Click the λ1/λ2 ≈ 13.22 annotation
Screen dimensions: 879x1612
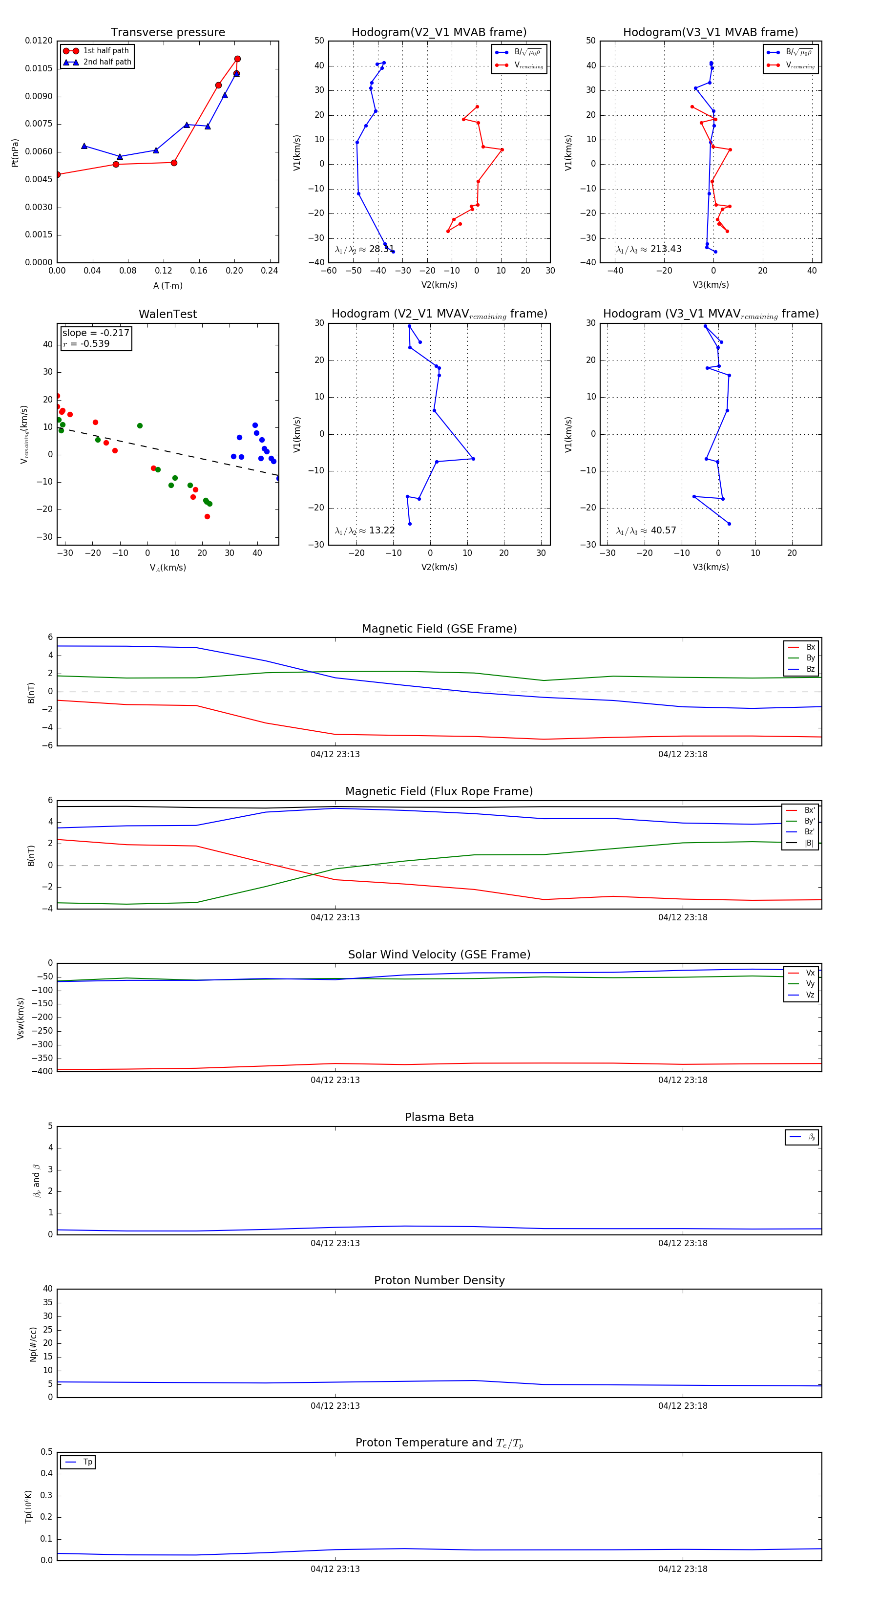tap(365, 530)
